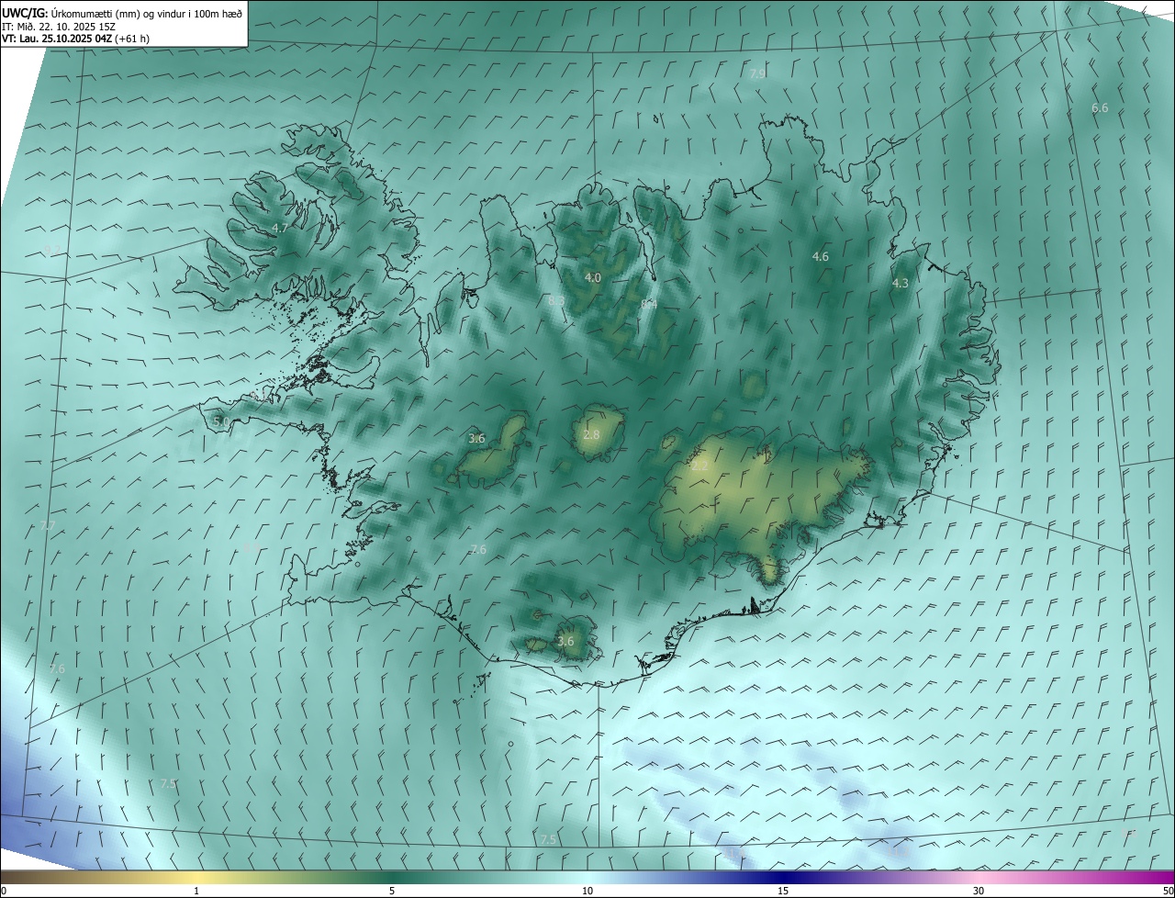Click the 5.0 value on the map
1175x898 pixels.
[x=220, y=421]
